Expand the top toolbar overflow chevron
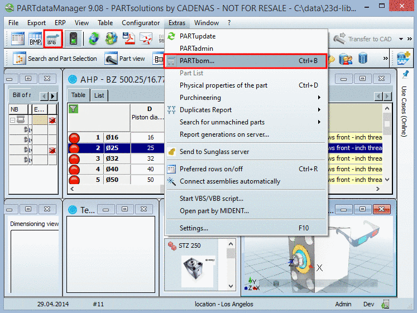This screenshot has height=313, width=417. click(410, 39)
